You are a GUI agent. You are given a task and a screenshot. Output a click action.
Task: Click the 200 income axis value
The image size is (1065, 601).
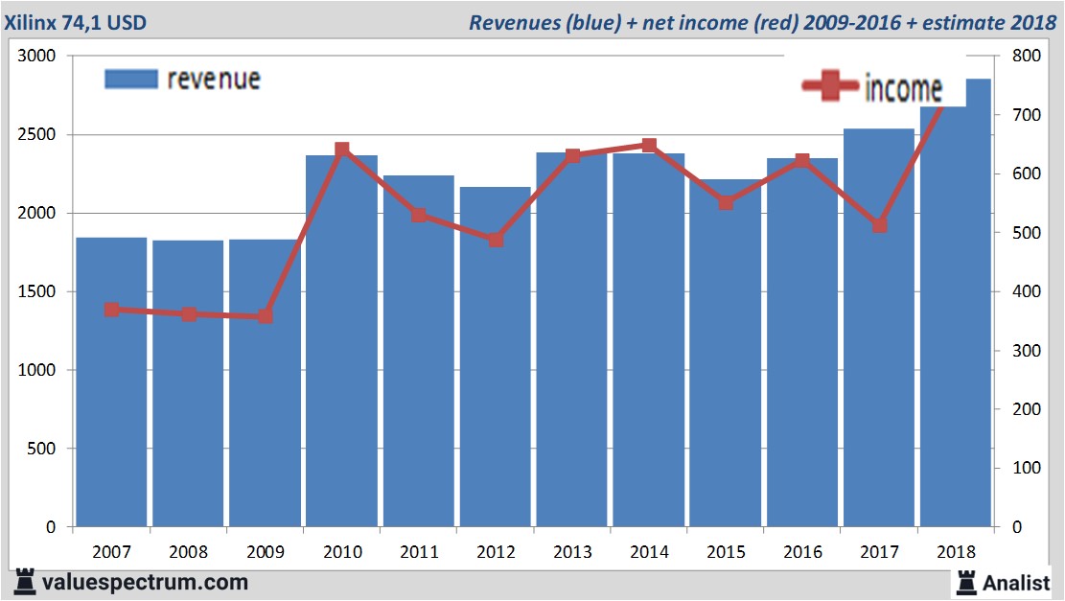(x=1027, y=409)
